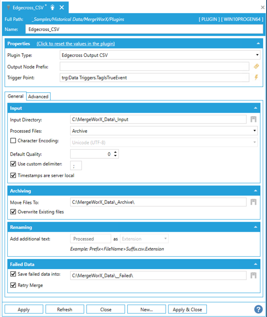
Task: Browse for the Input Directory folder
Action: click(x=253, y=119)
